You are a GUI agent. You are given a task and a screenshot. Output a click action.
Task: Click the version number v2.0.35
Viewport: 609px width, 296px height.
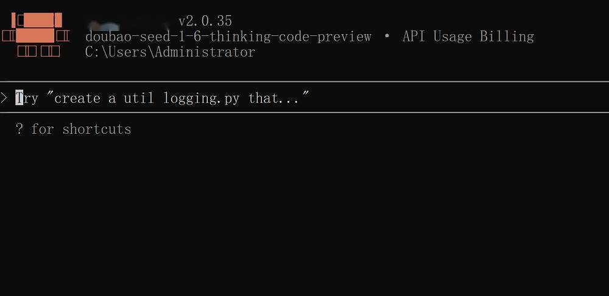[x=205, y=21]
